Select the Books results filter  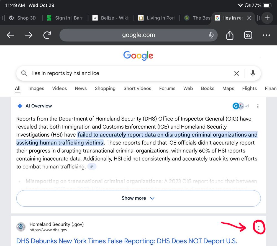click(207, 88)
